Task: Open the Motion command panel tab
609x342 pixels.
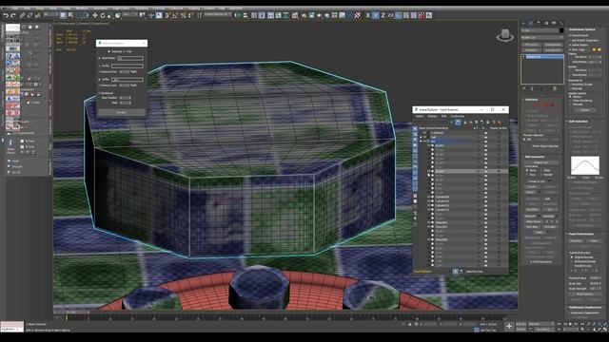Action: pyautogui.click(x=546, y=24)
